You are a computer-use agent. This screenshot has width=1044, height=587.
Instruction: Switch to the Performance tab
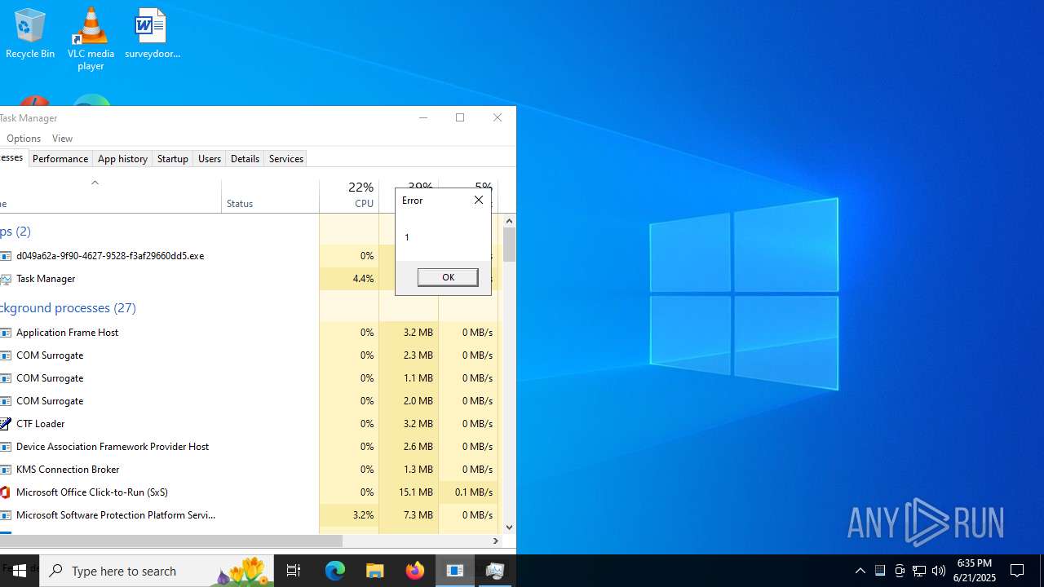point(60,159)
